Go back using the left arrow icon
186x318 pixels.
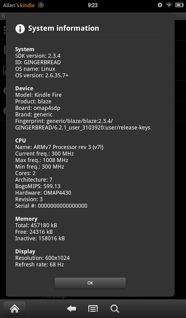(71, 309)
